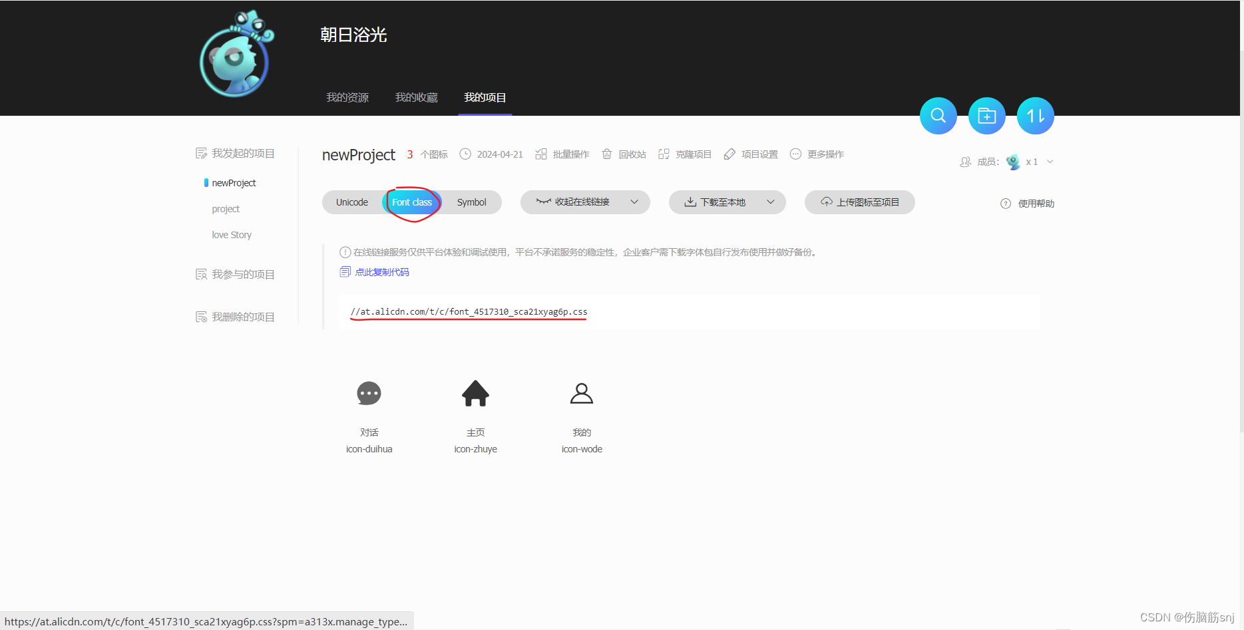Open the 我的资源 menu item

[x=347, y=97]
